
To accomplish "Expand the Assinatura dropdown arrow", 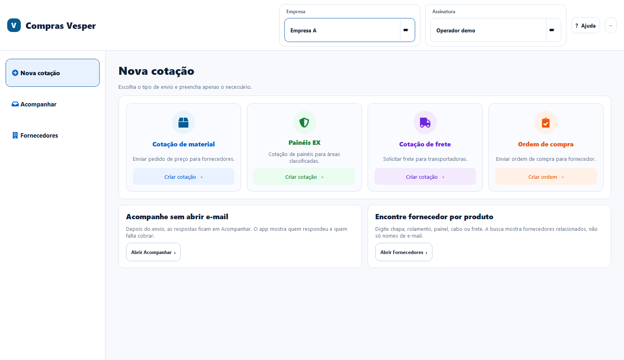I will click(x=552, y=30).
